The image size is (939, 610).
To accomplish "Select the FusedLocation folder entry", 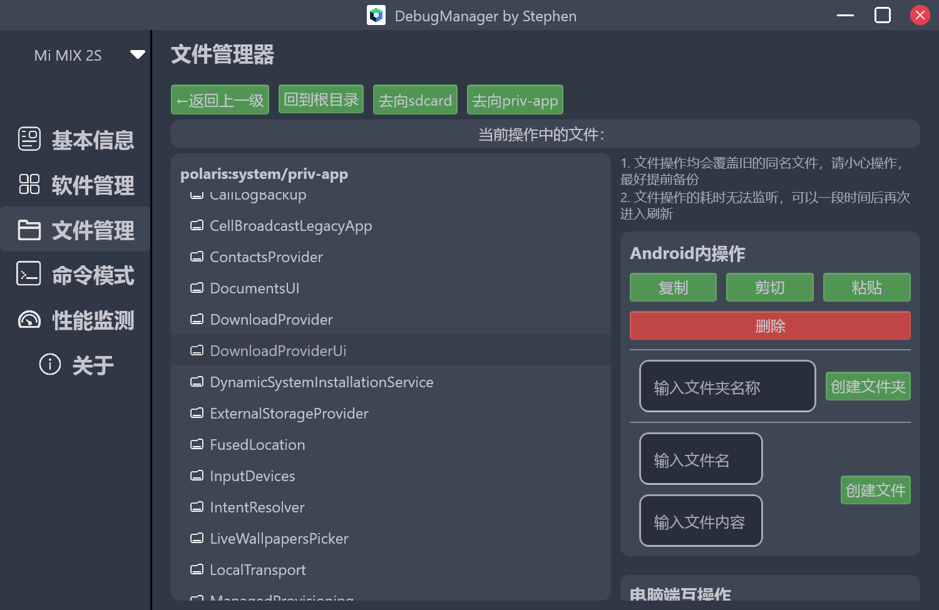I will coord(257,444).
